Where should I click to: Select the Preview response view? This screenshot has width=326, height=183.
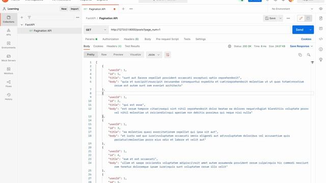(118, 54)
